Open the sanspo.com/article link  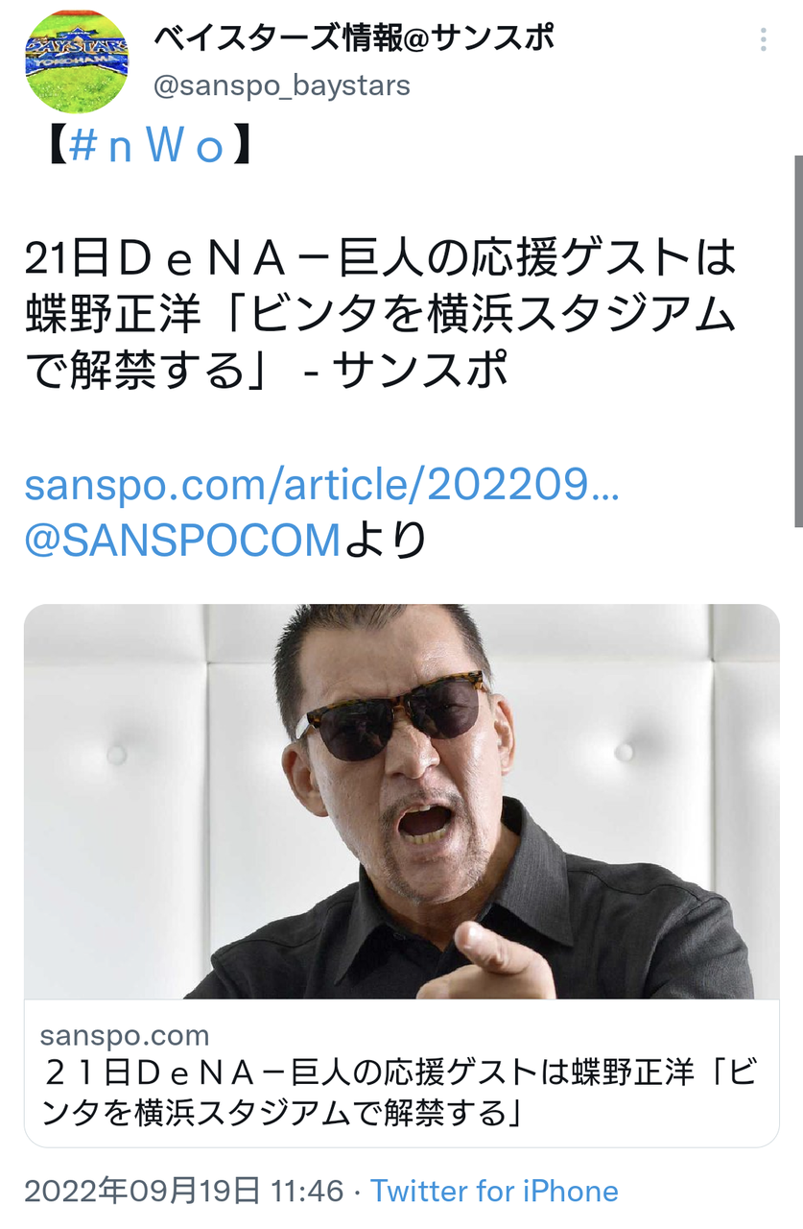pos(322,486)
